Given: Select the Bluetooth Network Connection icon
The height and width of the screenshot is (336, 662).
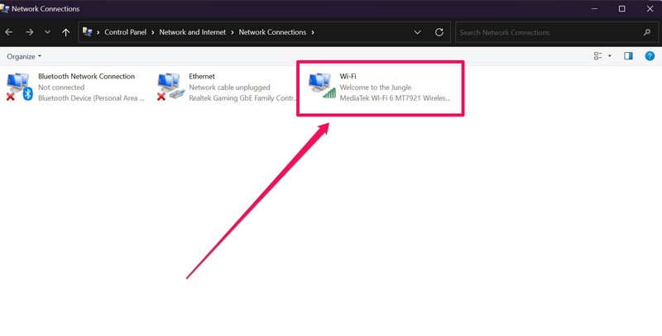Looking at the screenshot, I should click(x=20, y=86).
